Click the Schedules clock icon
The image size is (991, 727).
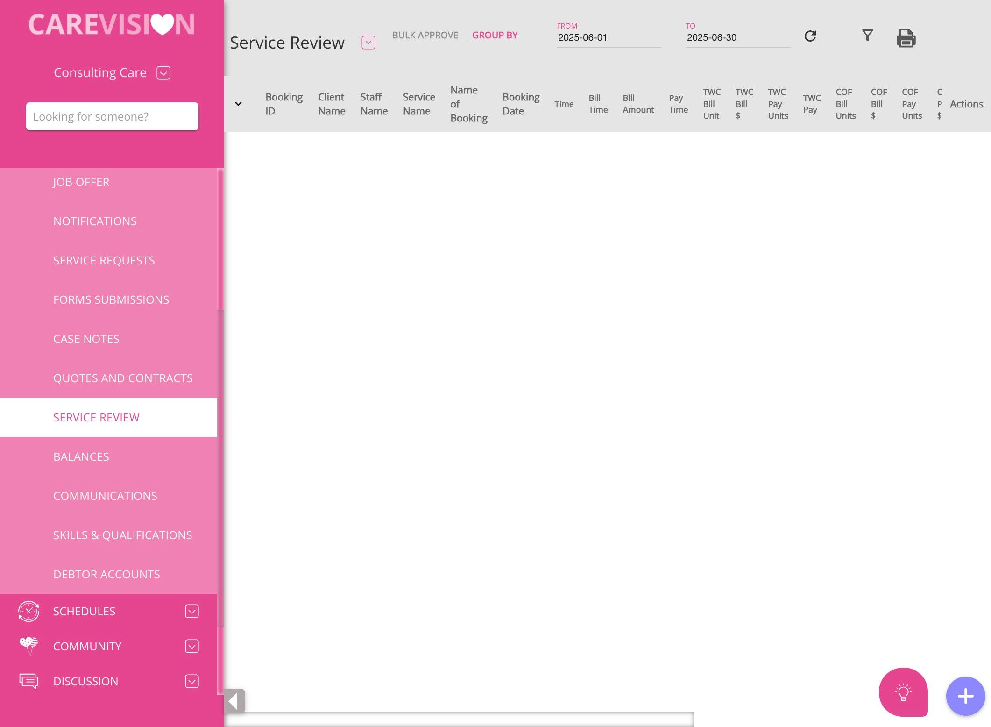(x=28, y=611)
